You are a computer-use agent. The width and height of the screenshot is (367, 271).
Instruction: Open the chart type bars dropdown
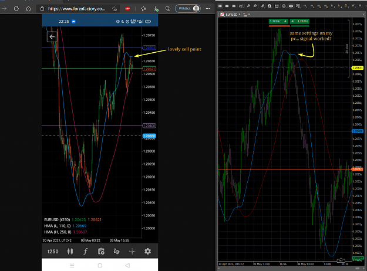(262, 6)
